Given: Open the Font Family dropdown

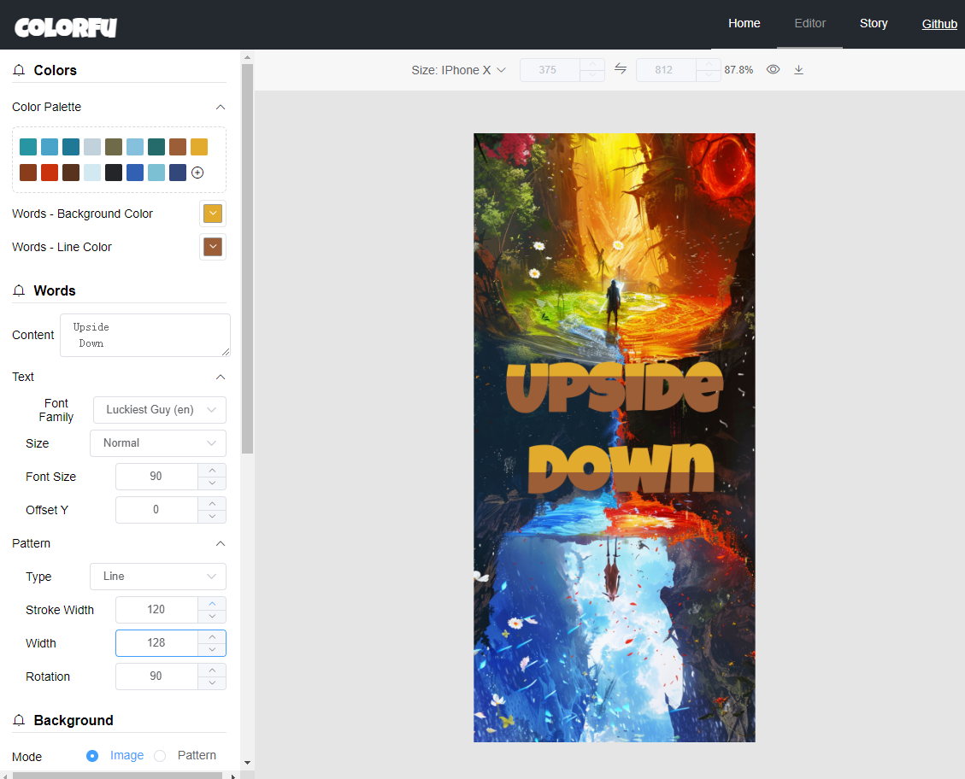Looking at the screenshot, I should click(159, 410).
